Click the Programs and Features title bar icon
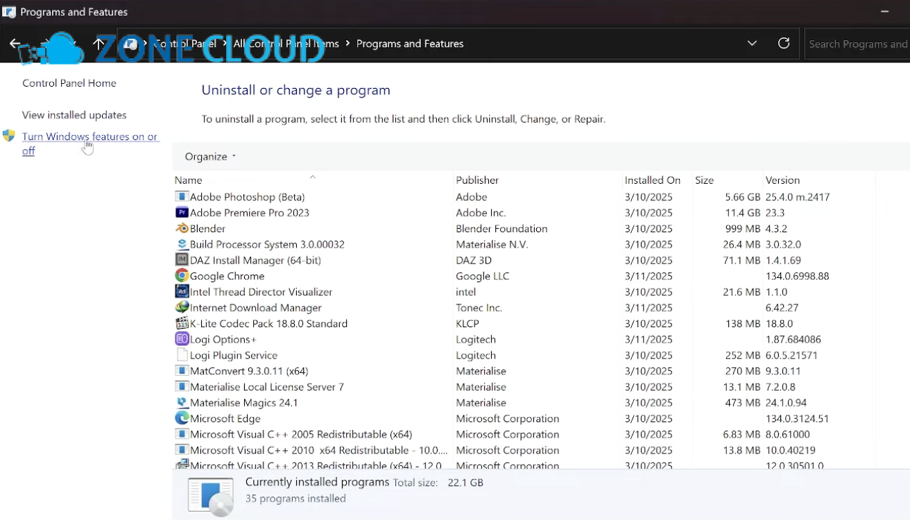This screenshot has height=520, width=910. coord(9,12)
